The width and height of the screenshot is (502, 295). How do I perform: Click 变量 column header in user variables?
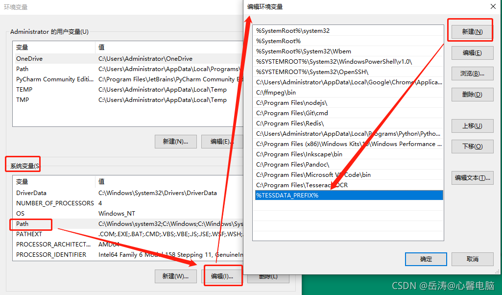click(54, 48)
